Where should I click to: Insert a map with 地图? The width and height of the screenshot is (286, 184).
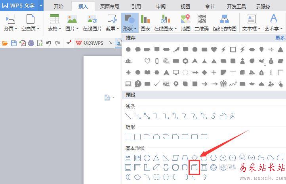click(186, 23)
